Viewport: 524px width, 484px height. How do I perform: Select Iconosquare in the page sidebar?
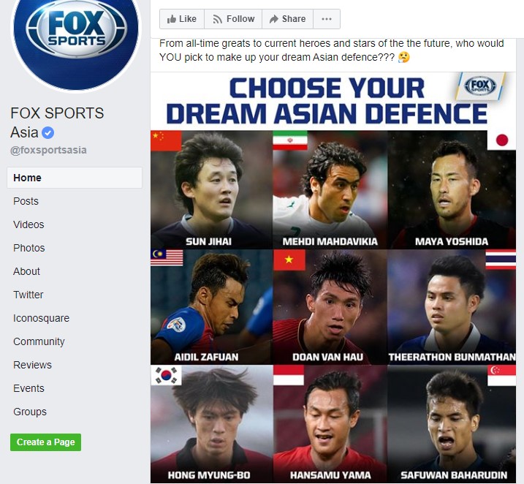pyautogui.click(x=41, y=318)
